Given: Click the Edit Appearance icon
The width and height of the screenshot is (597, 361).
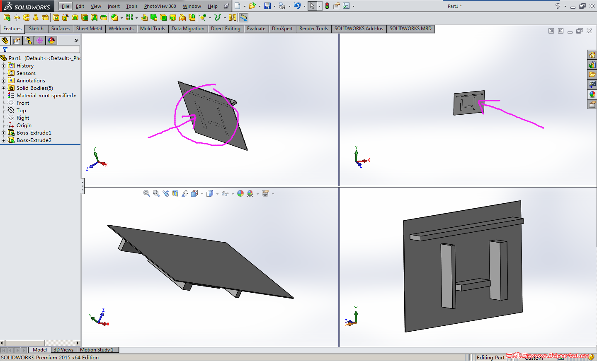Looking at the screenshot, I should click(240, 193).
